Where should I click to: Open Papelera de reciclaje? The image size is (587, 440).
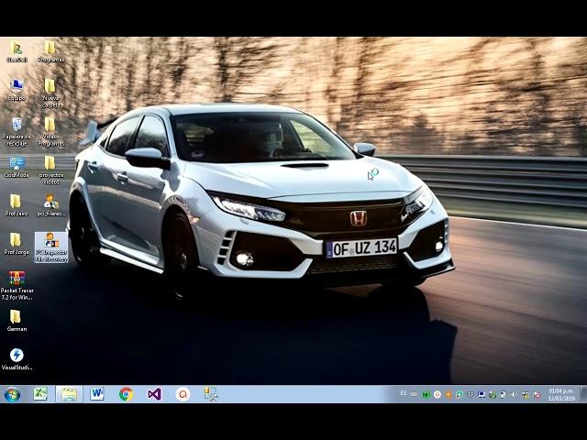(17, 132)
